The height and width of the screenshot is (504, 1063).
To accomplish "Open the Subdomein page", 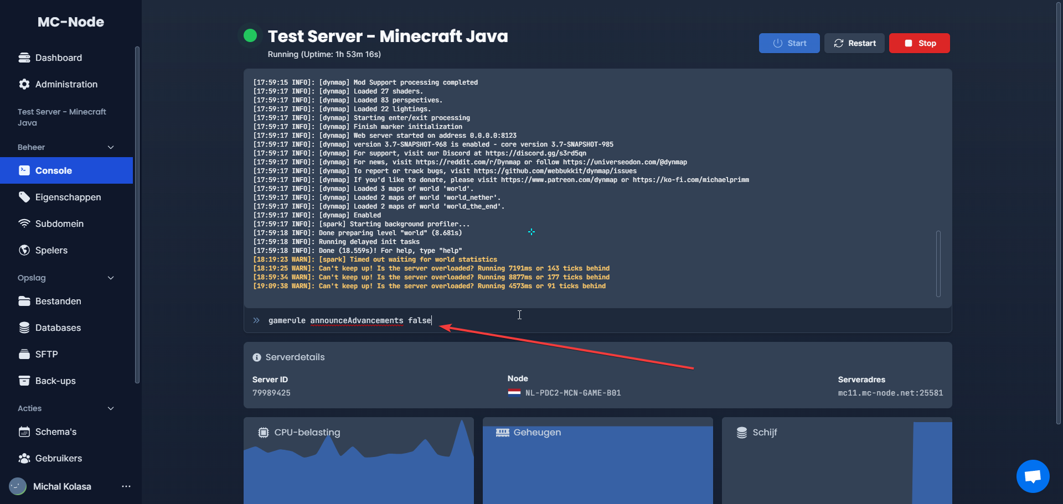I will [66, 224].
